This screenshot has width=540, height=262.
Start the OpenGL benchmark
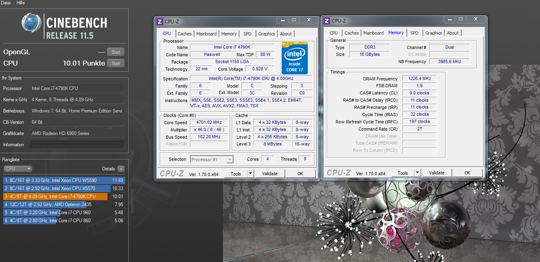tap(115, 52)
